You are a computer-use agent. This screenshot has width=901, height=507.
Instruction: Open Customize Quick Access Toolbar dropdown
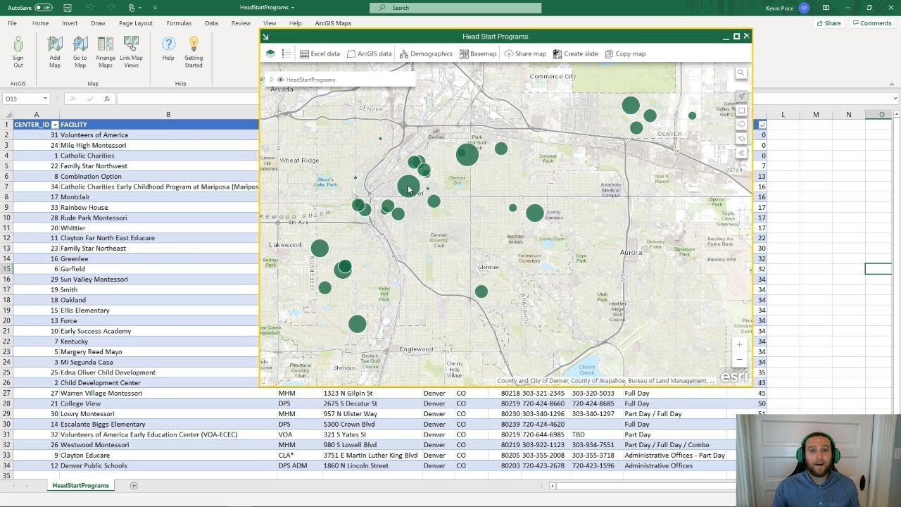pyautogui.click(x=155, y=8)
